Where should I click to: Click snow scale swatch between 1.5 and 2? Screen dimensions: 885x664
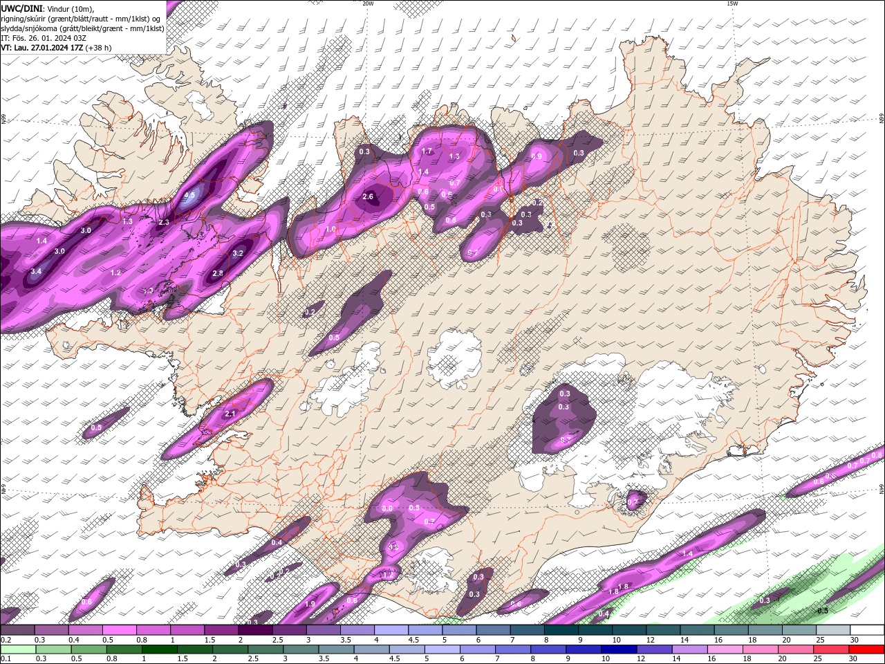click(221, 630)
